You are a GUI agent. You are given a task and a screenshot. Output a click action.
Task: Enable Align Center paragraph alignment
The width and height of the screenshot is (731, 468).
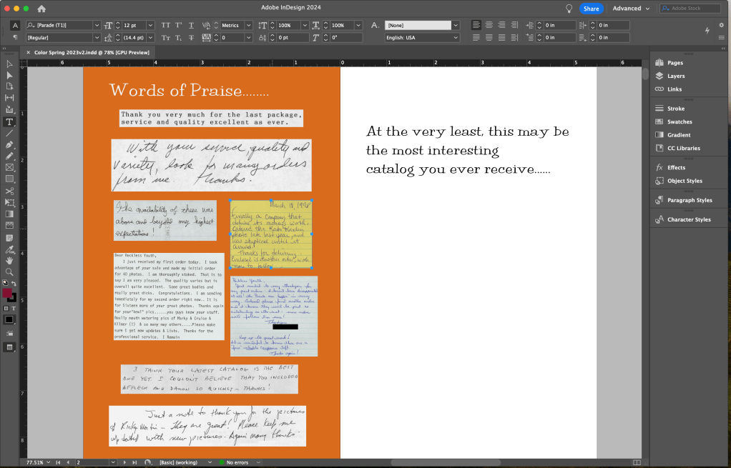(488, 25)
